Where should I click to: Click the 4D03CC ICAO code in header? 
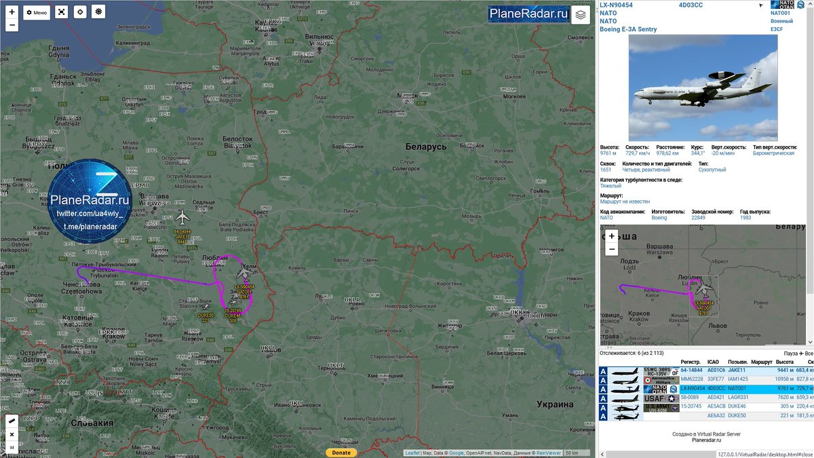coord(691,5)
